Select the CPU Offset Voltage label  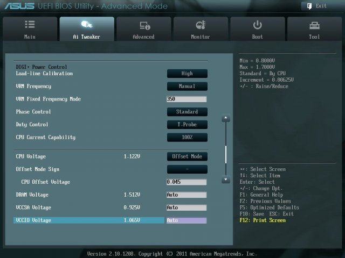[x=45, y=182]
